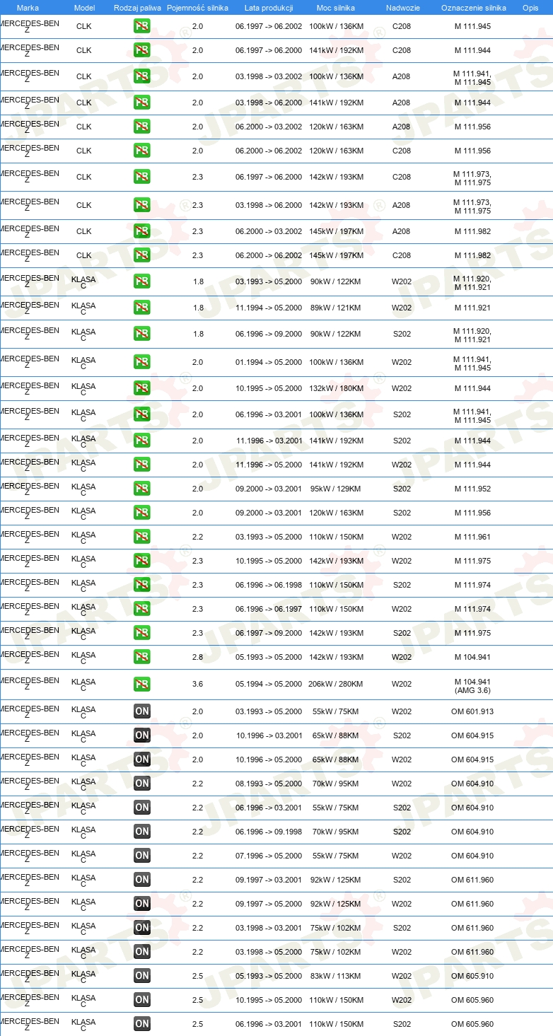553x1036 pixels.
Task: Click PB icon in KLASA C S202 1.8 row
Action: click(x=142, y=334)
